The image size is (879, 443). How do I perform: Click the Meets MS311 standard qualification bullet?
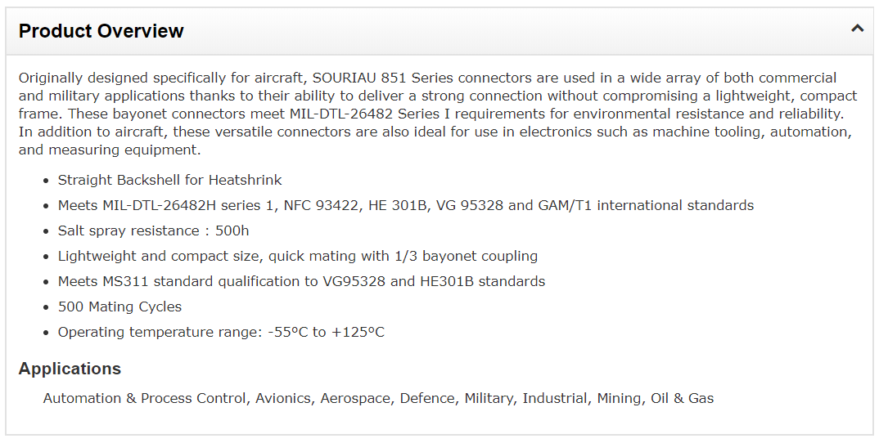(x=302, y=281)
